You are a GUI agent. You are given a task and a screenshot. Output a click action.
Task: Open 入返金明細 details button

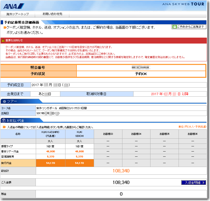tap(194, 182)
